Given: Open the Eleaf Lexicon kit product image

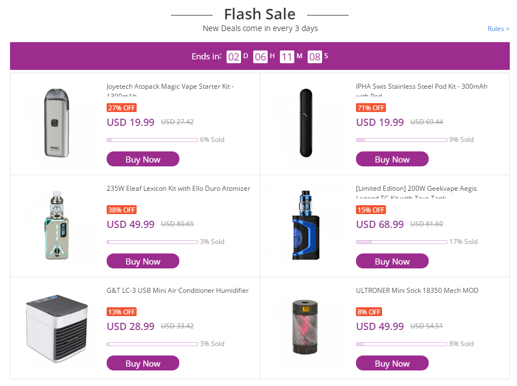Looking at the screenshot, I should click(57, 225).
